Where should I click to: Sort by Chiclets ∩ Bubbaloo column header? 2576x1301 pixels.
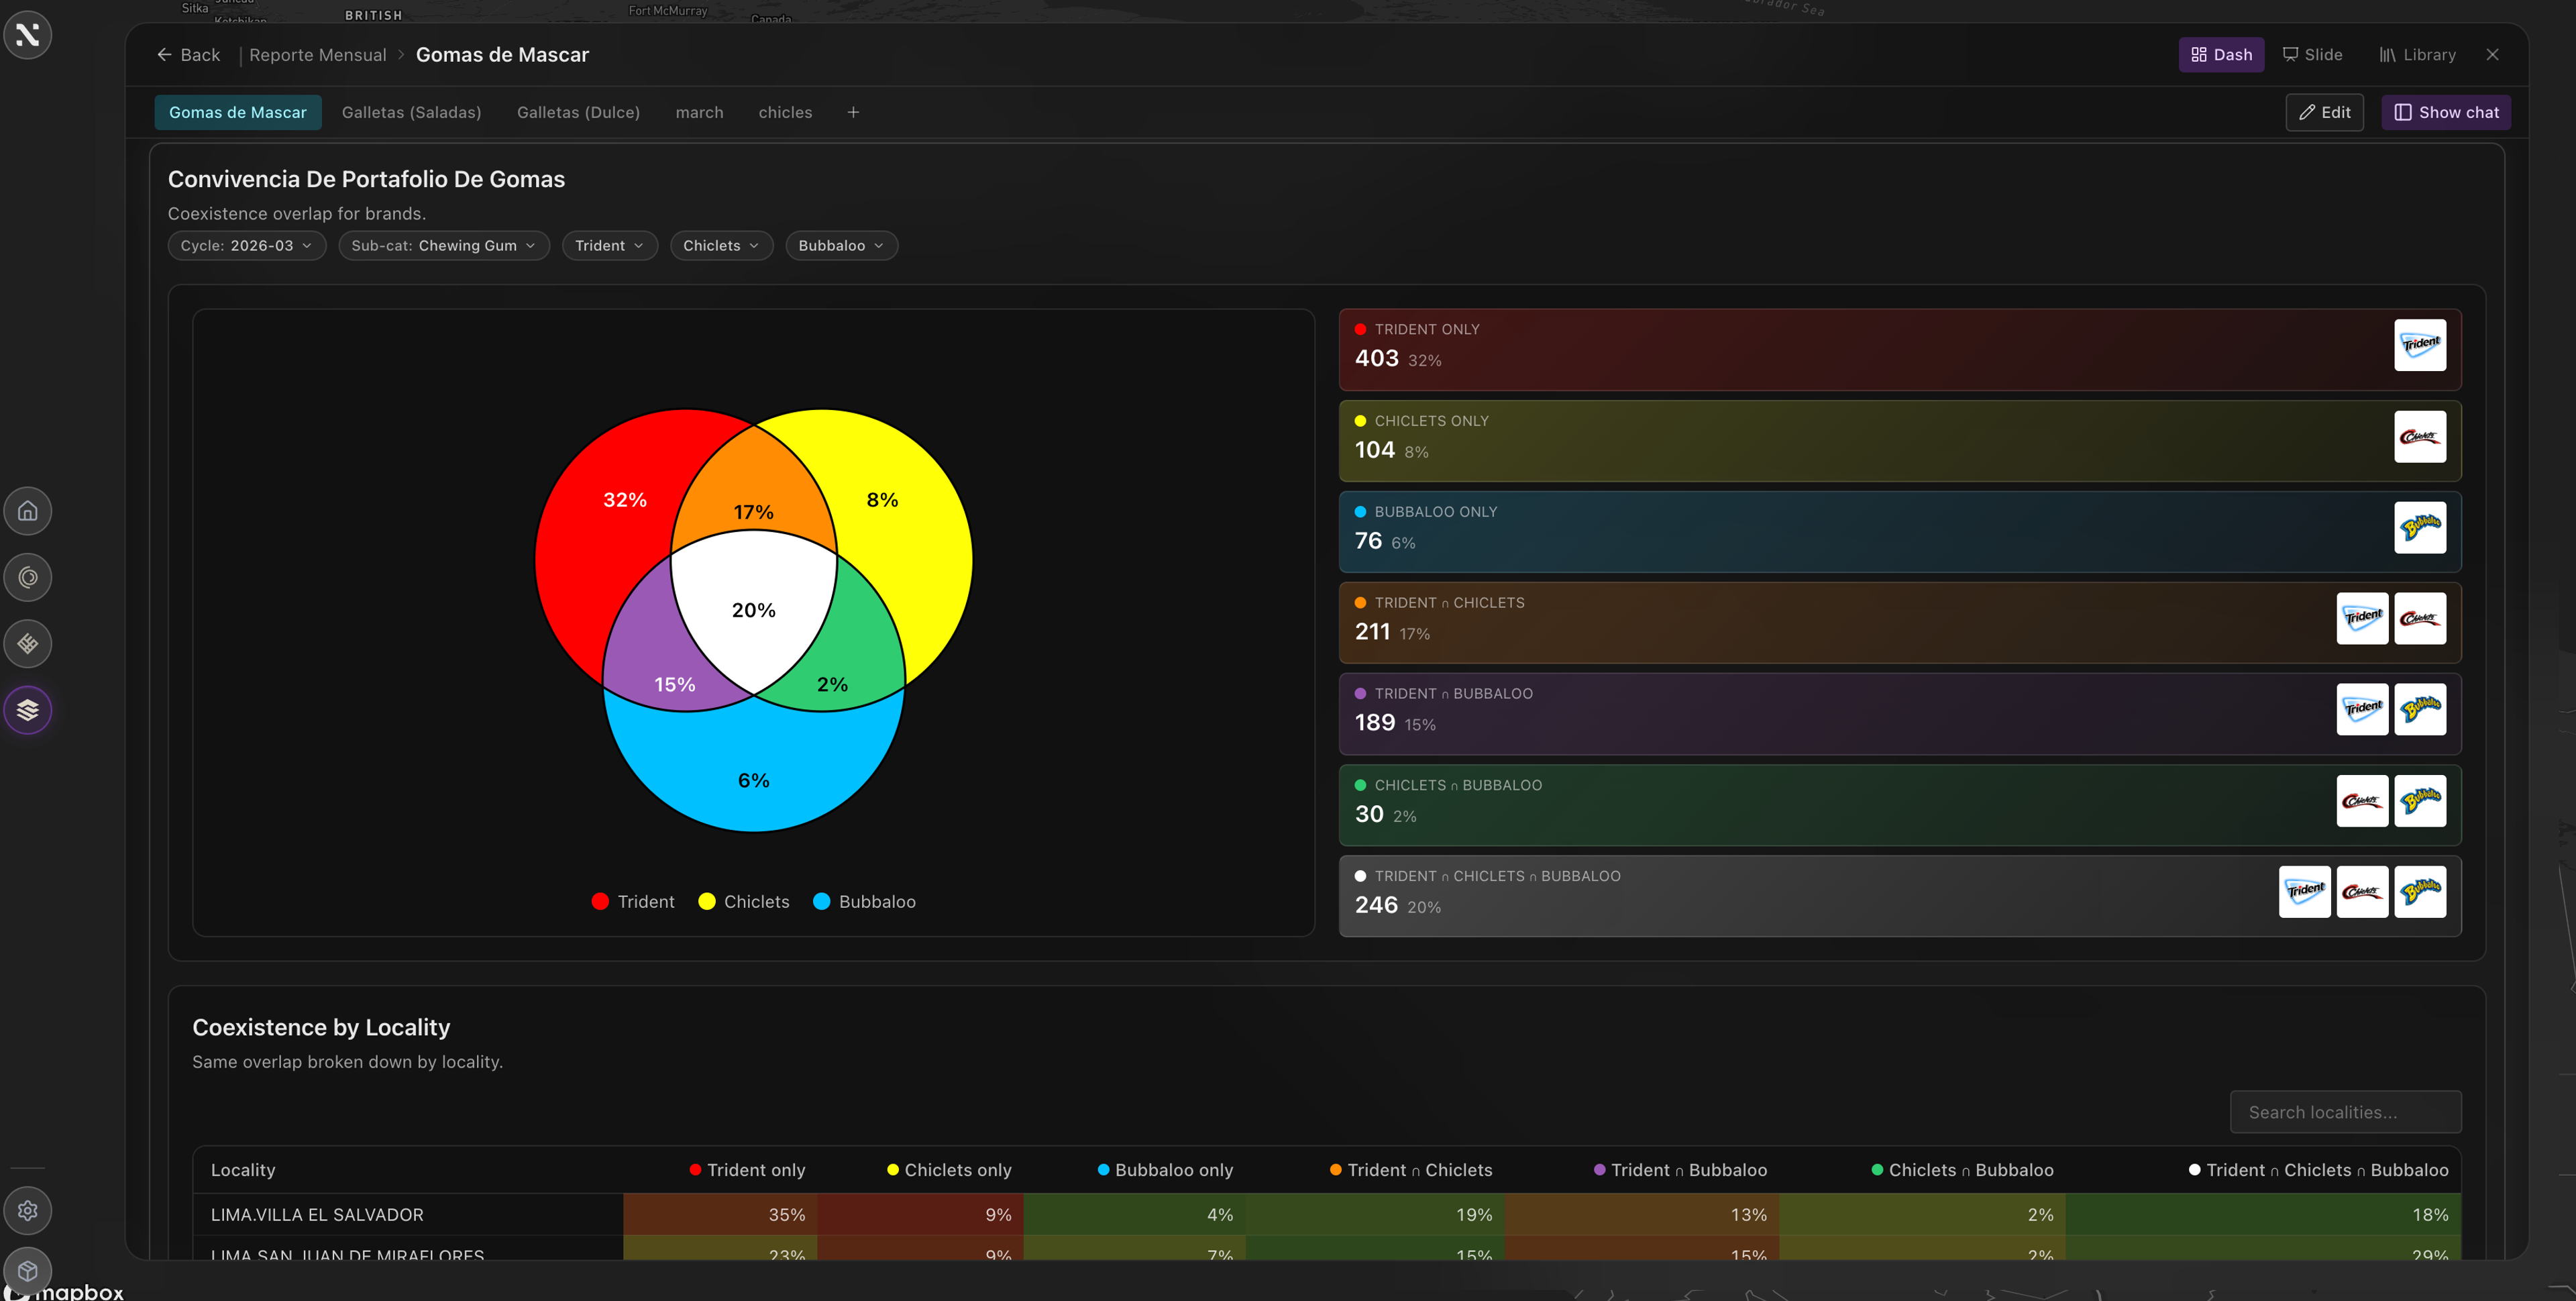pyautogui.click(x=1962, y=1170)
